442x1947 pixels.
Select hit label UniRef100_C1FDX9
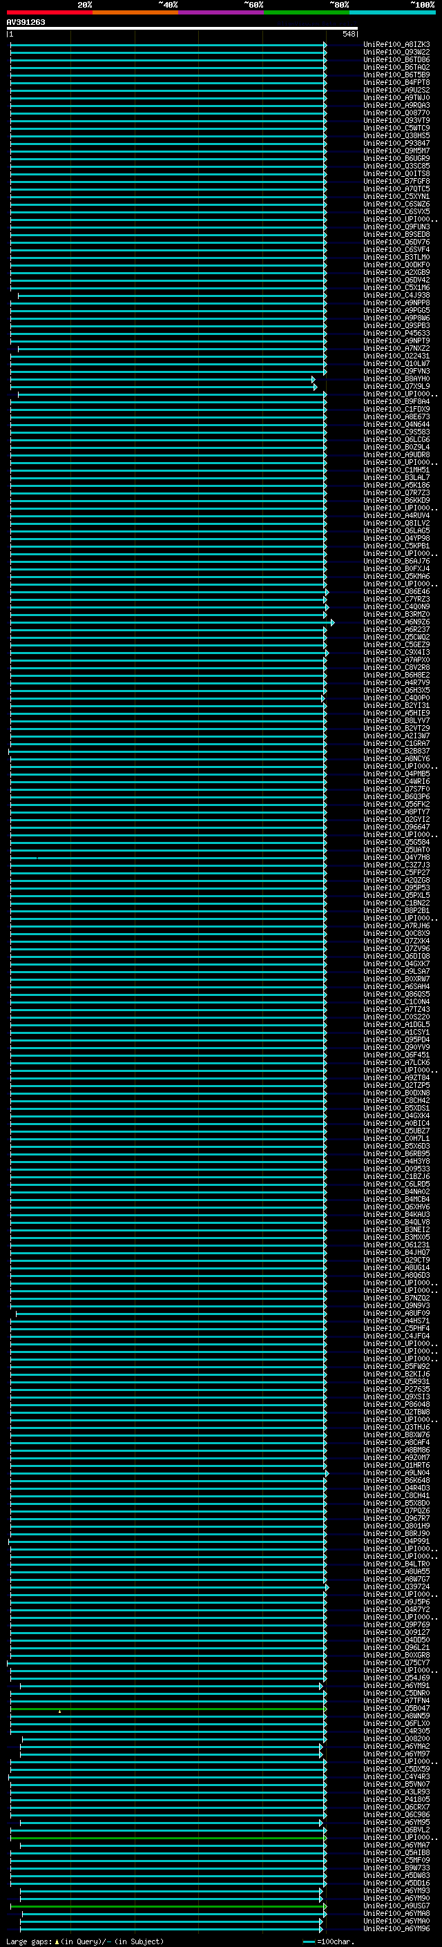point(396,410)
